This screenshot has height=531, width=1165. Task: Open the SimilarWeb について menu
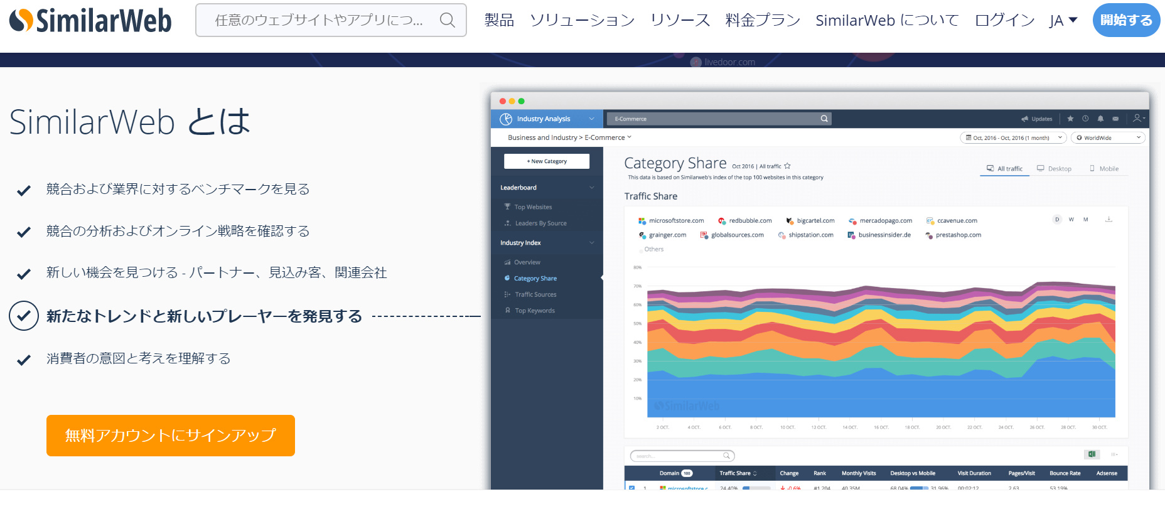pos(888,20)
